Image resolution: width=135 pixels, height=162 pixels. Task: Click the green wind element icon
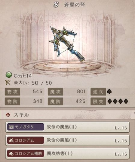[x=9, y=75]
